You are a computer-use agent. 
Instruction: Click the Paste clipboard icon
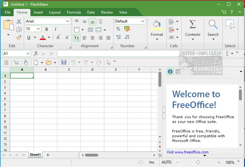(x=9, y=25)
